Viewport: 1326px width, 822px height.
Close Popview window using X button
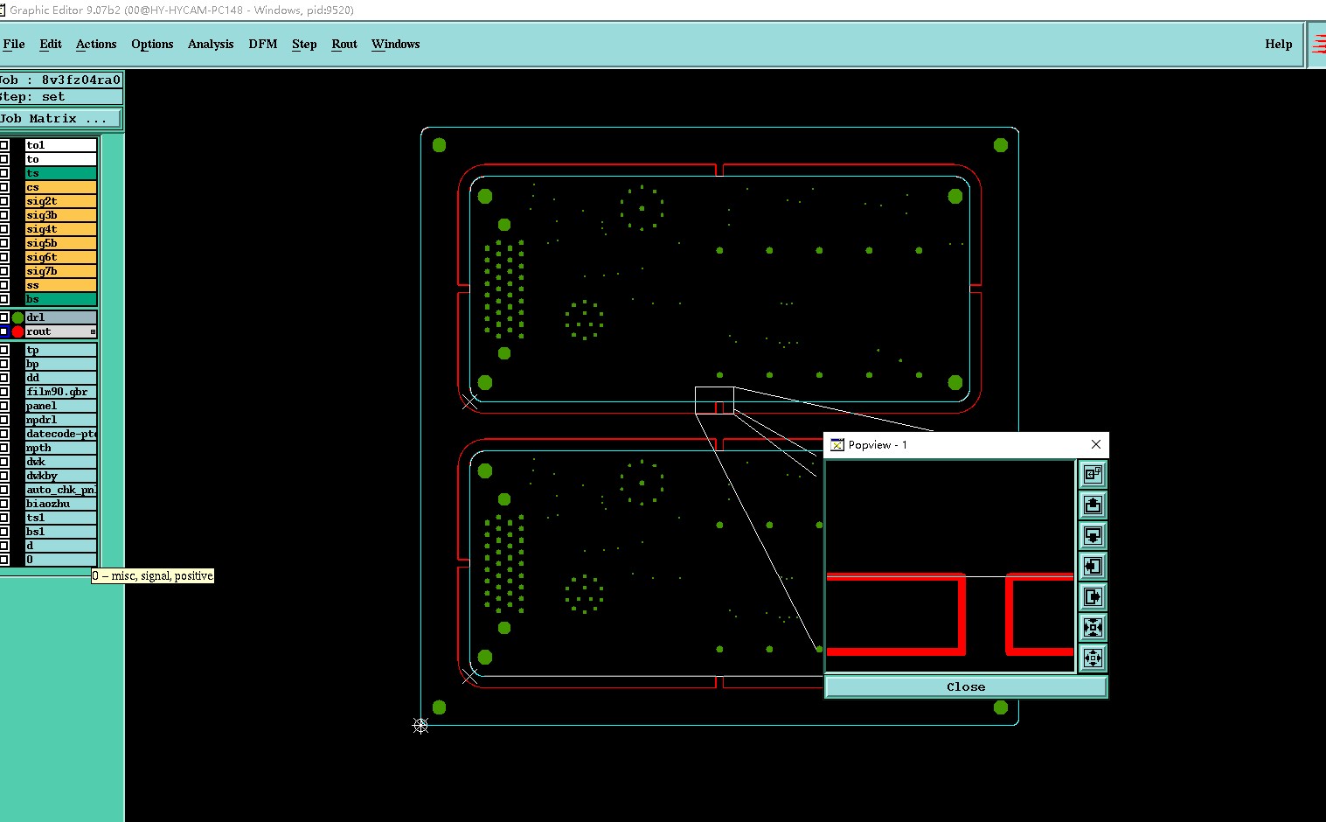click(x=1096, y=444)
